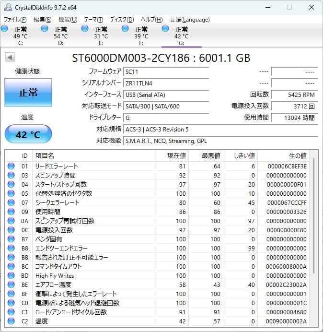Select drive D: status orb
Image resolution: width=323 pixels, height=332 pixels.
(x=45, y=29)
